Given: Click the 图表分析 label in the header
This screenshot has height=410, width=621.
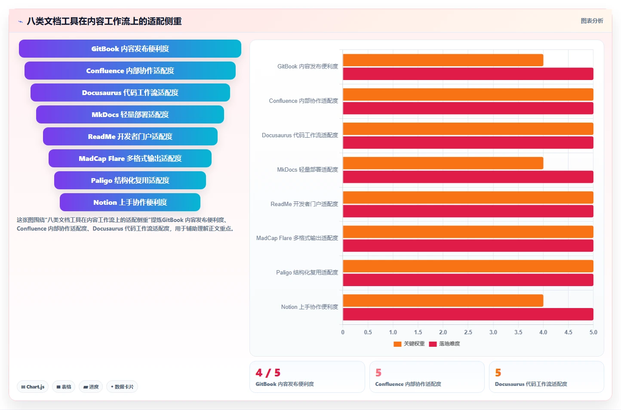Looking at the screenshot, I should point(592,21).
